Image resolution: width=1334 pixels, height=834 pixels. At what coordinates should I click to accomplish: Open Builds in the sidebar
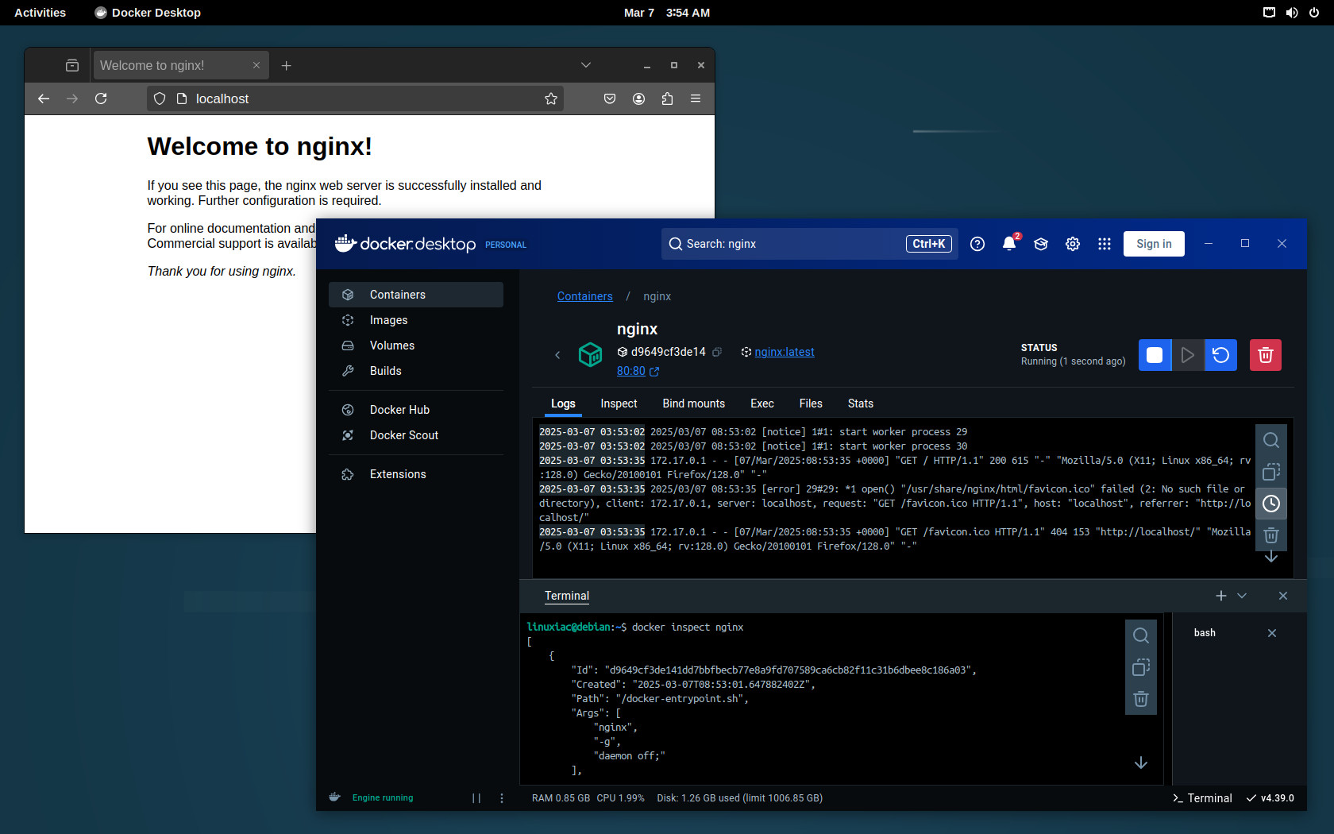click(416, 371)
